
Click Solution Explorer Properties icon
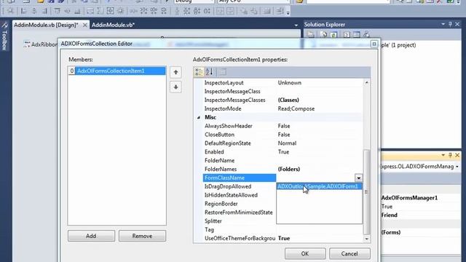tap(311, 34)
